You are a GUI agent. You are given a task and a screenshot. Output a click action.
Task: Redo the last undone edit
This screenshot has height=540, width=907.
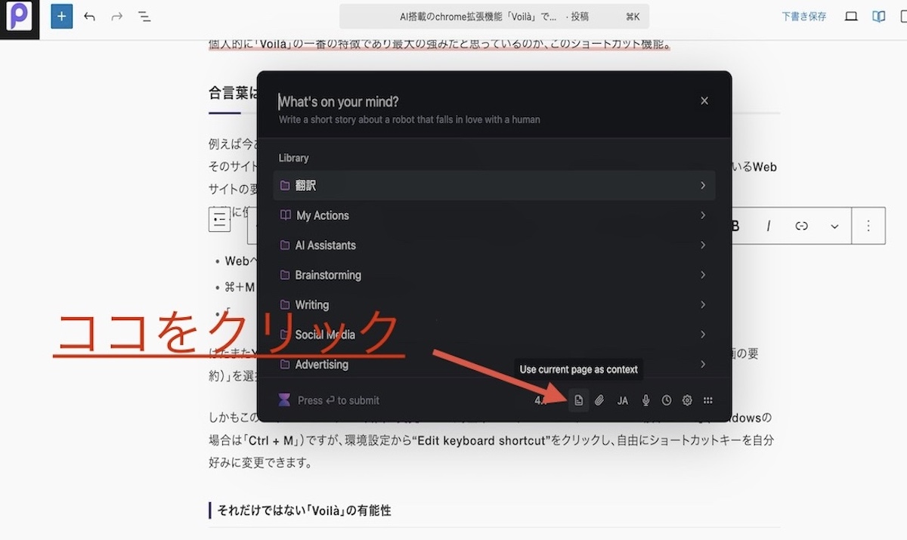click(116, 16)
